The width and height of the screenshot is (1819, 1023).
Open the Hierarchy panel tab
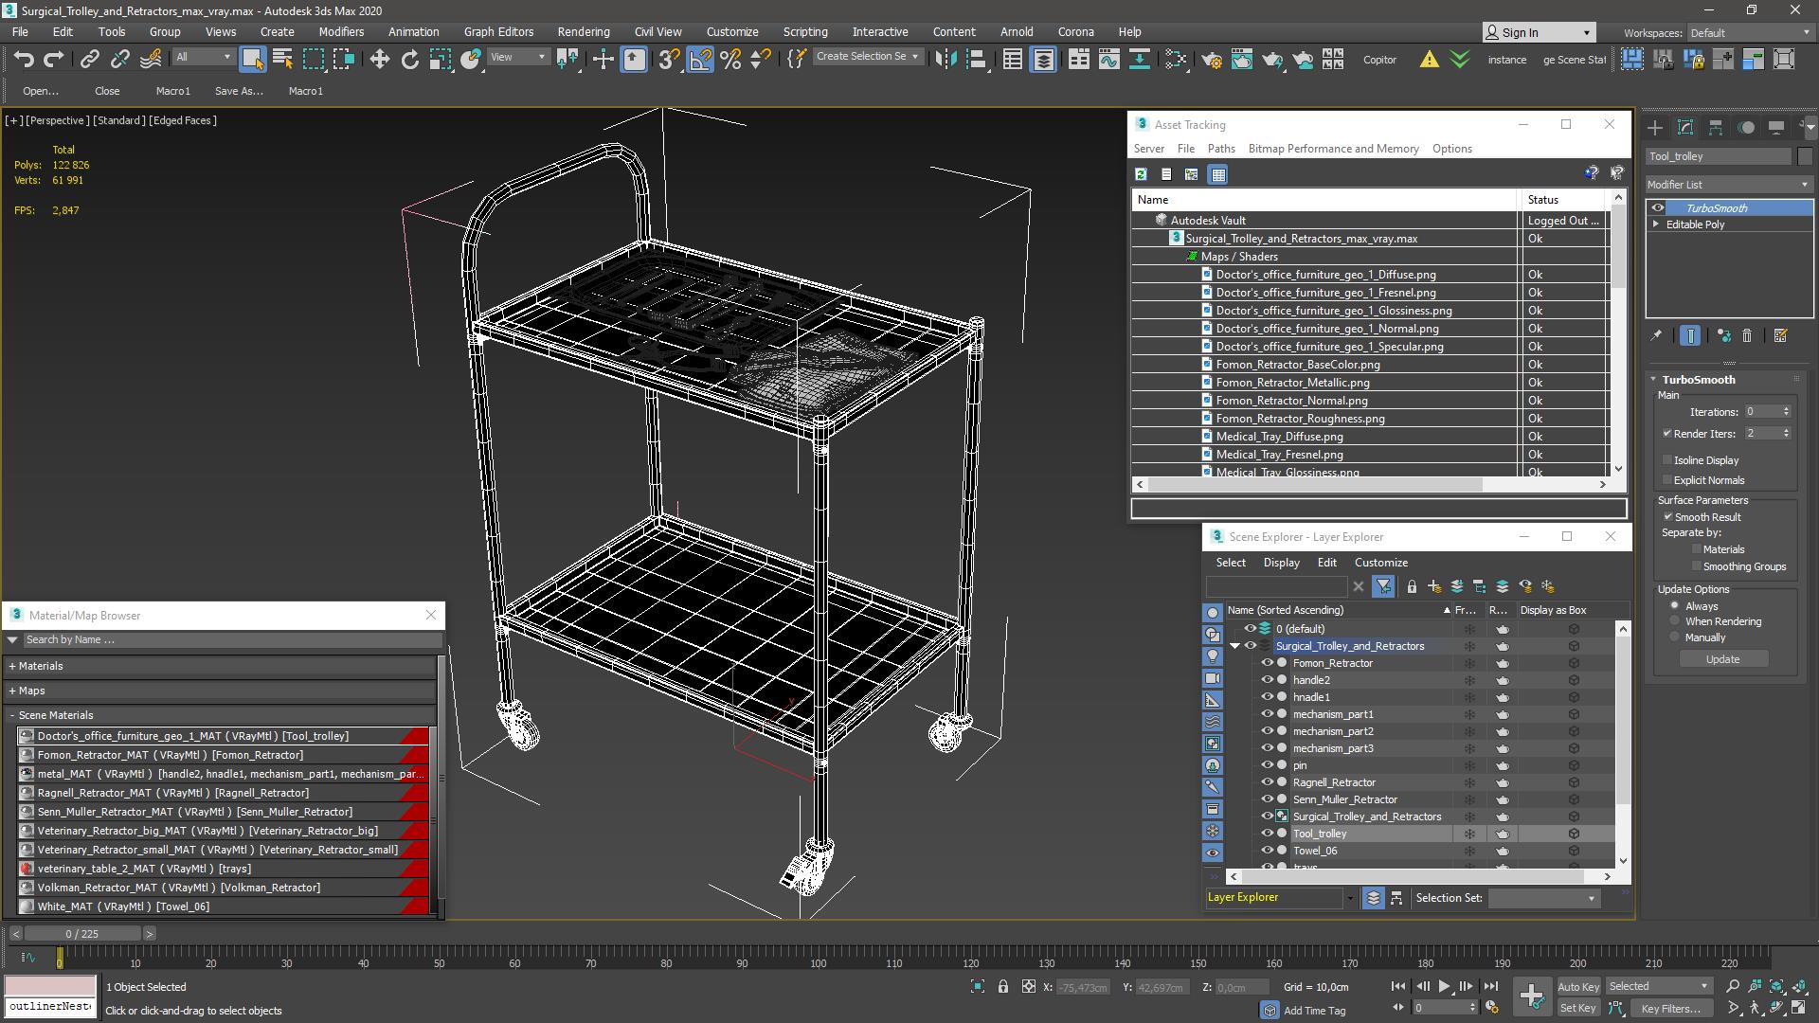tap(1716, 127)
